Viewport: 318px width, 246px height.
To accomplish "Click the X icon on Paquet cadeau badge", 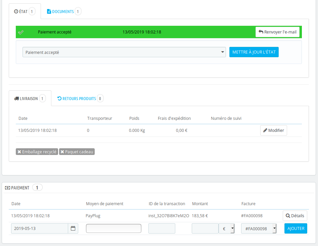I will [62, 152].
